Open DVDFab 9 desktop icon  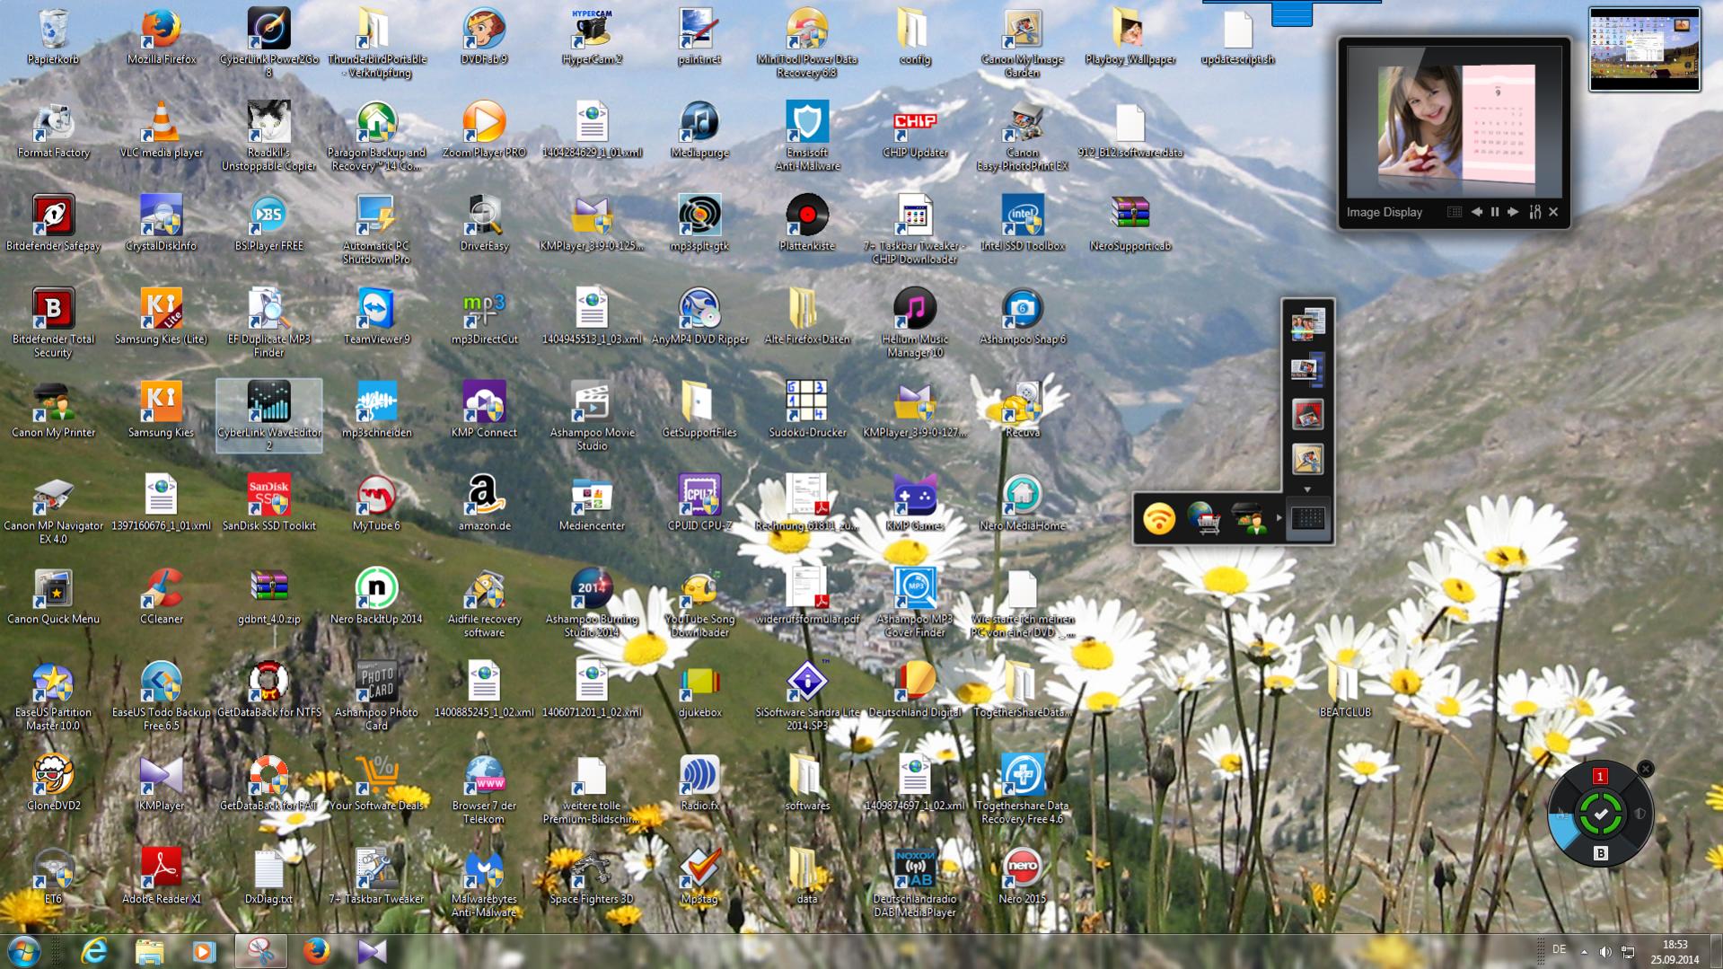[484, 37]
